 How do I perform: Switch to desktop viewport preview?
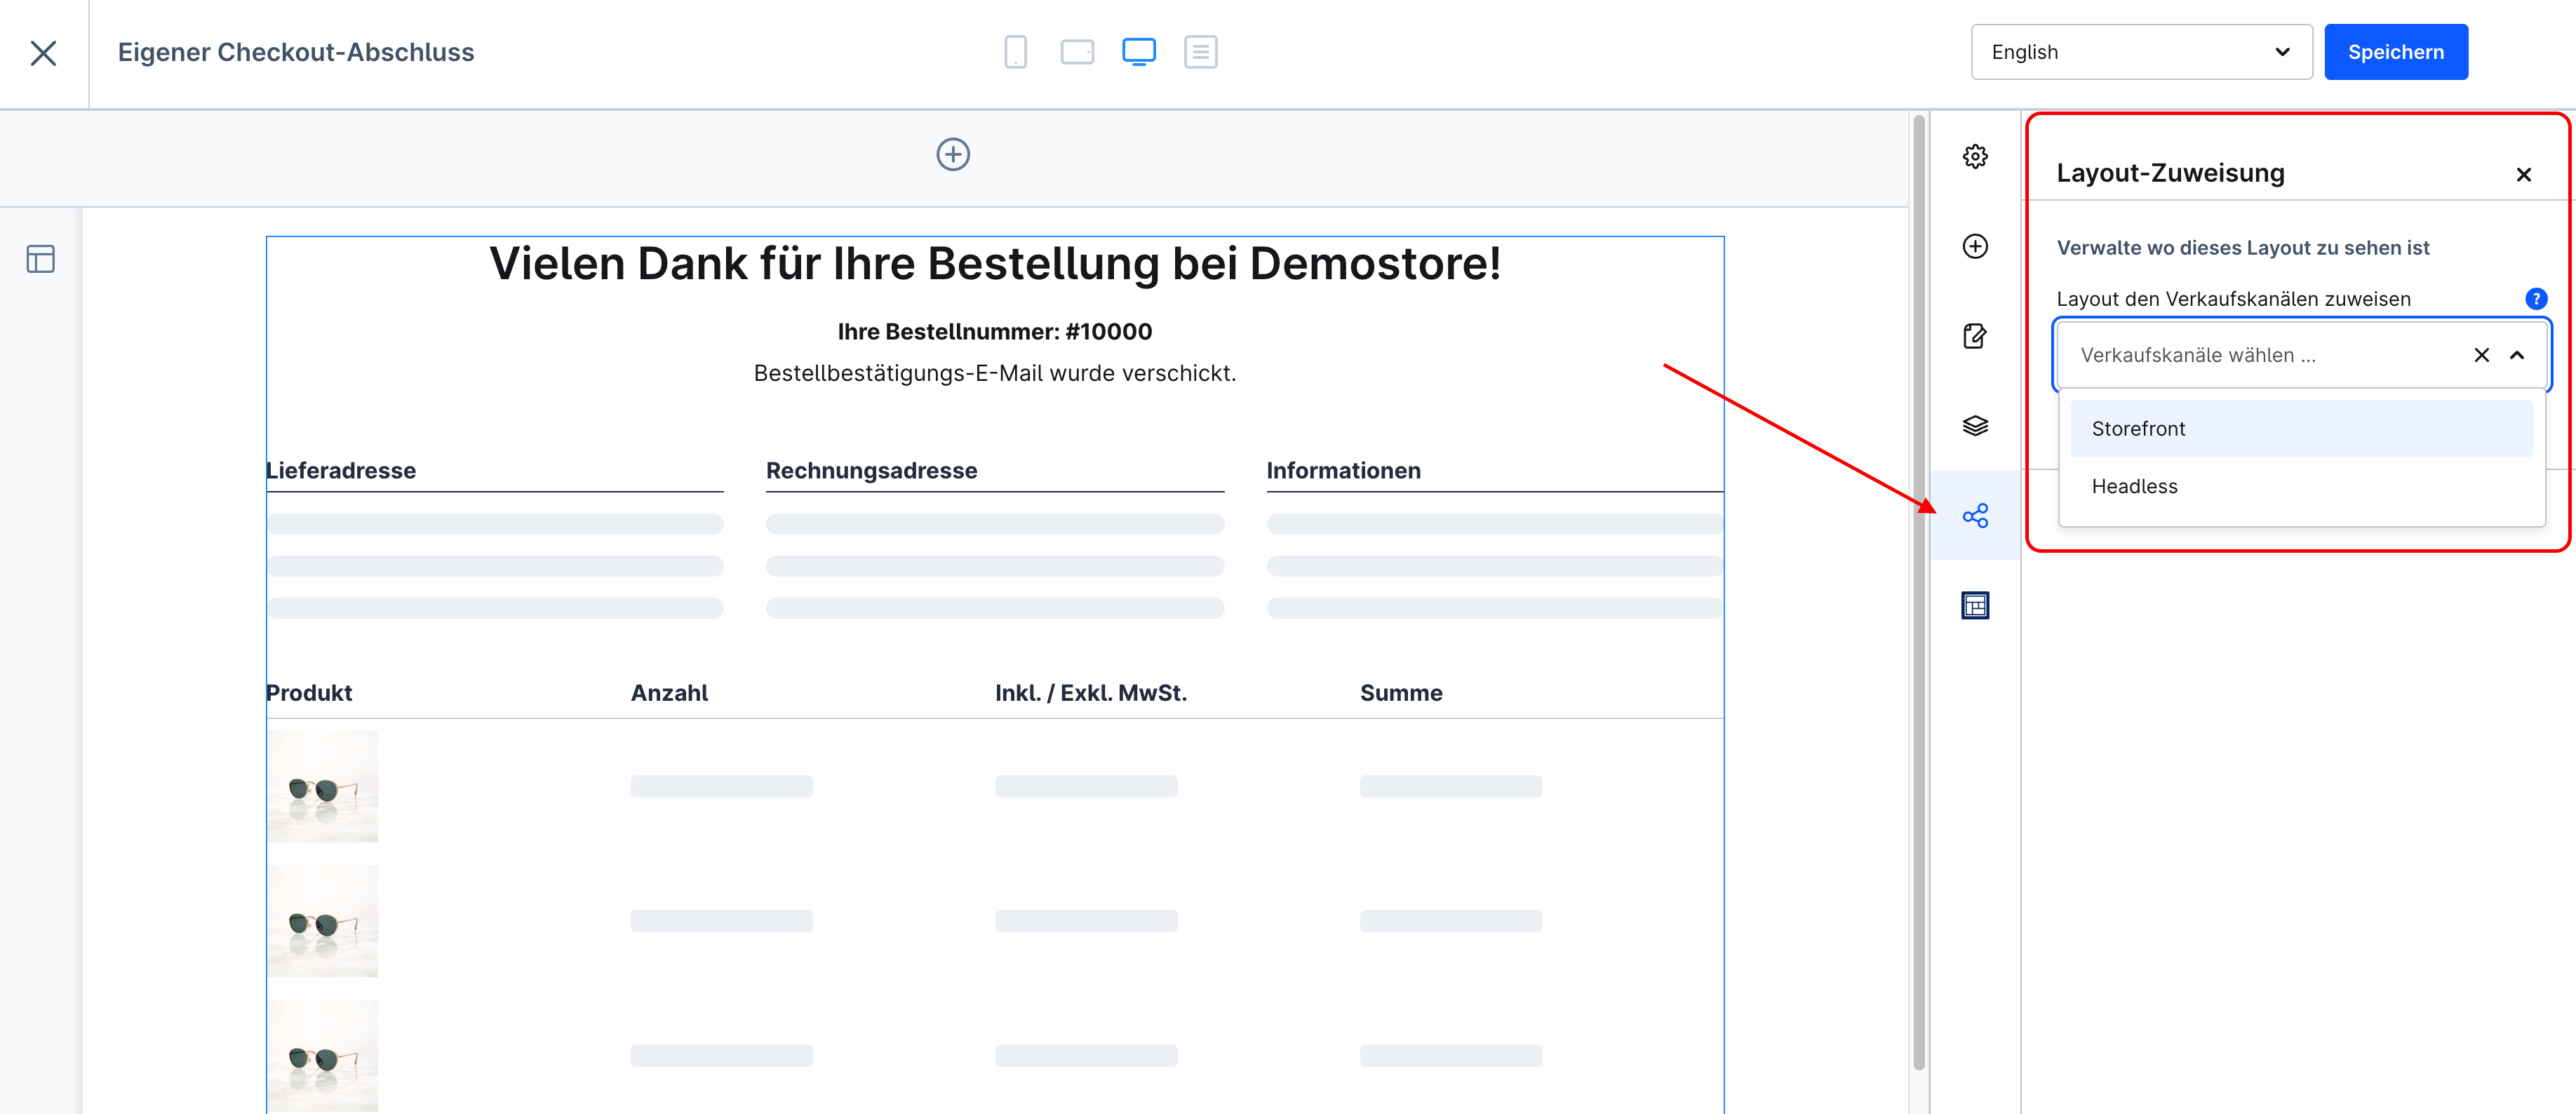1139,52
